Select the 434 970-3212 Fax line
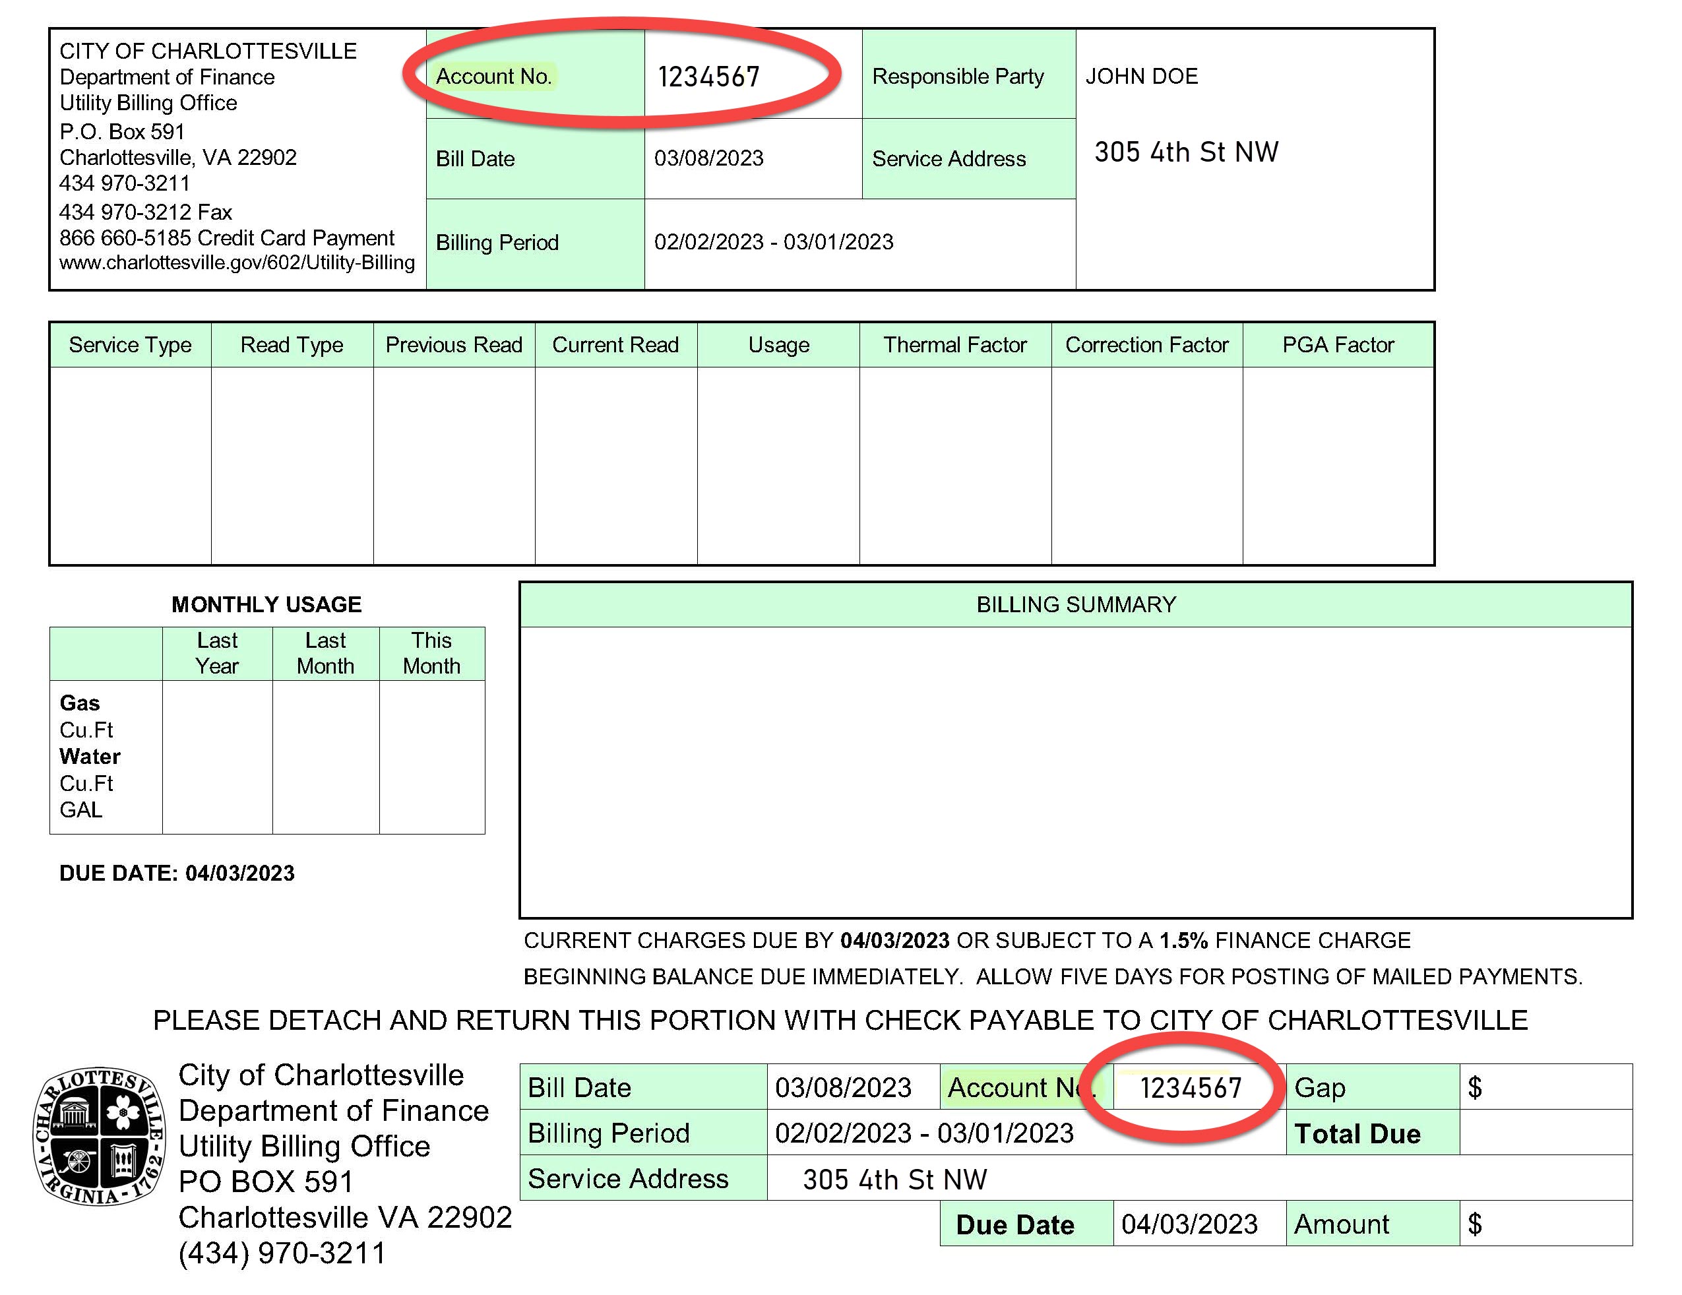The image size is (1682, 1295). click(146, 212)
